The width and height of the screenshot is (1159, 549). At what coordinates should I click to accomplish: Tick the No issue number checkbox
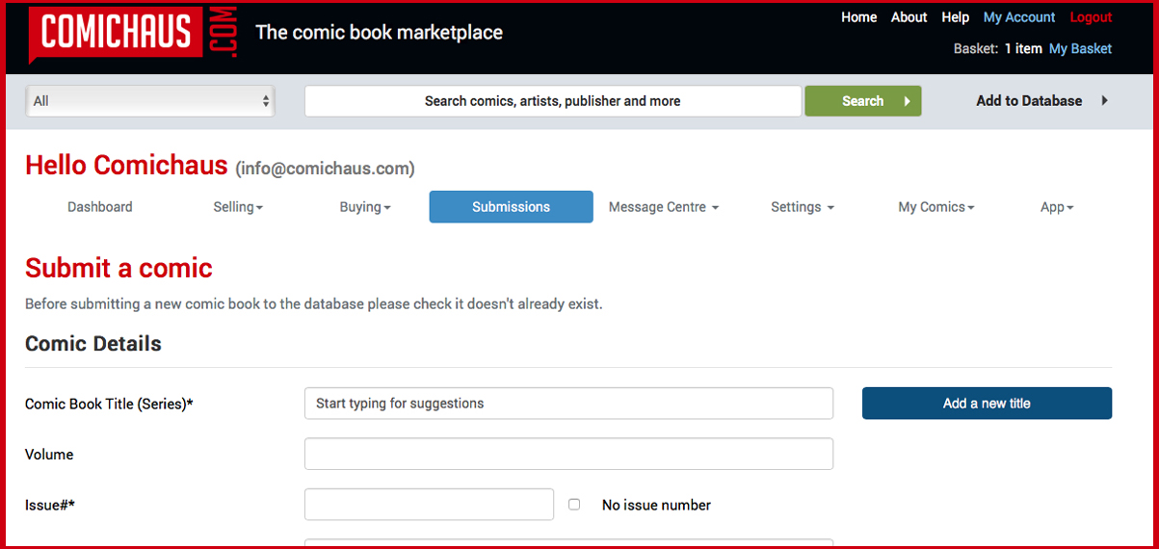coord(574,504)
